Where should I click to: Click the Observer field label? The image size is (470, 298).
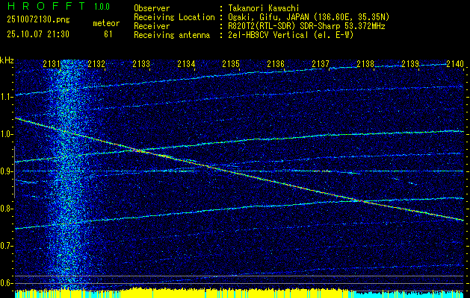pos(152,8)
